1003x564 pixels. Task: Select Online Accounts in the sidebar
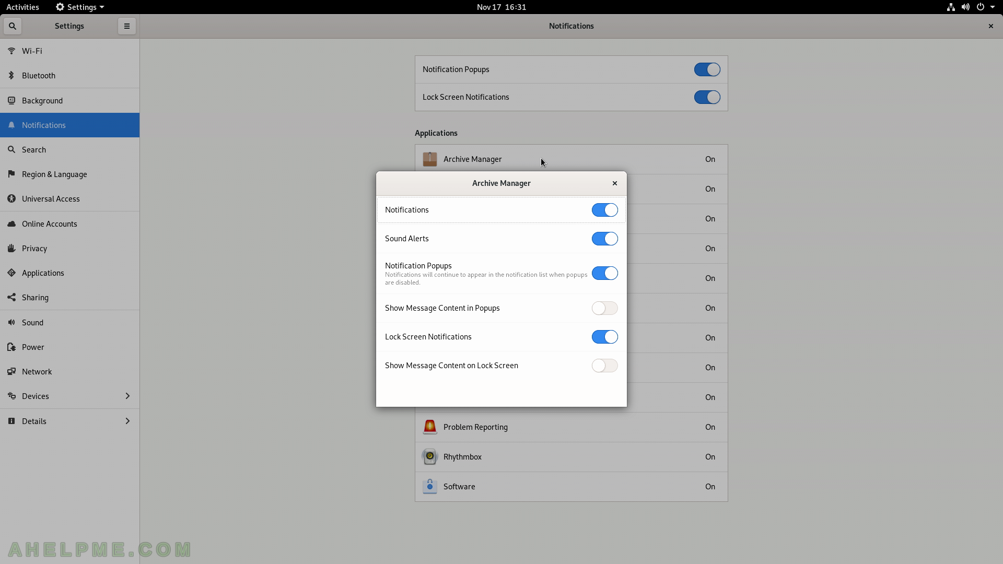pyautogui.click(x=70, y=224)
